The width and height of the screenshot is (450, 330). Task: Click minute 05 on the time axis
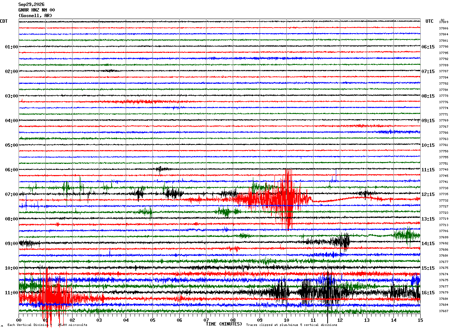(x=152, y=320)
